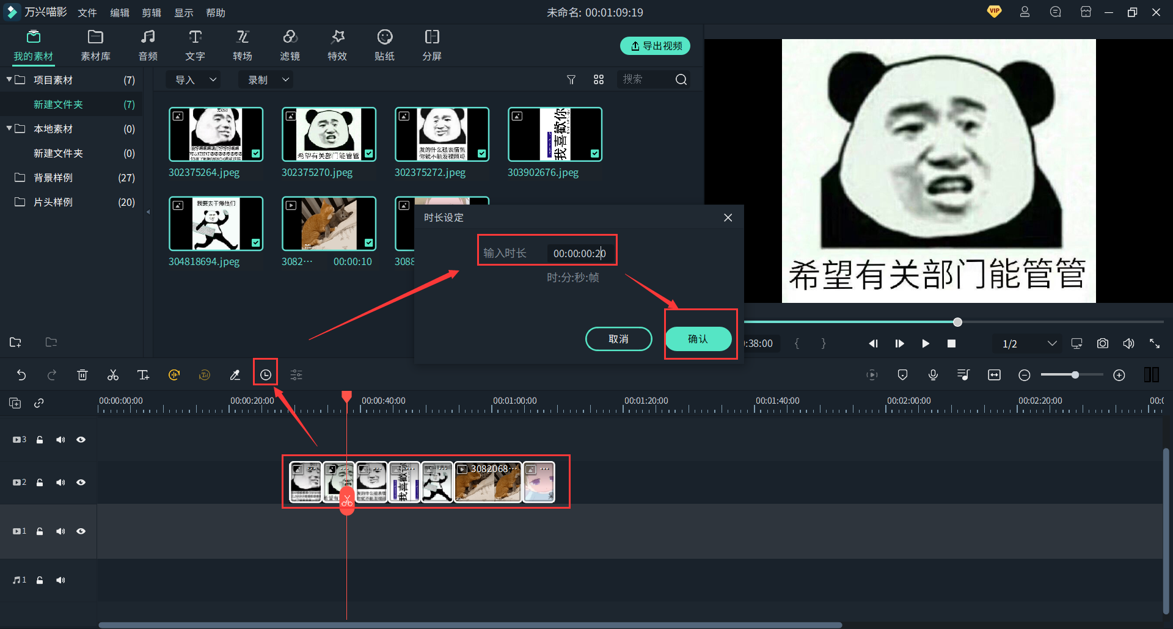
Task: Select the scissors split tool
Action: tap(112, 374)
